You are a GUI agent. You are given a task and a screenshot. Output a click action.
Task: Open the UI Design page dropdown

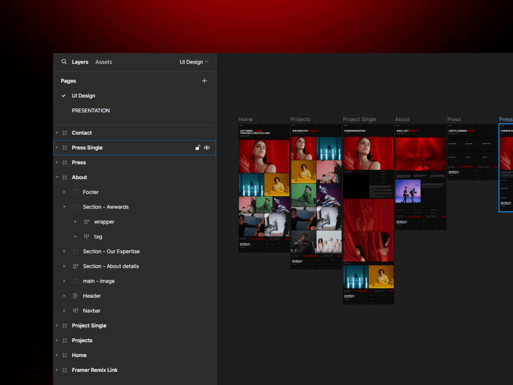(194, 62)
